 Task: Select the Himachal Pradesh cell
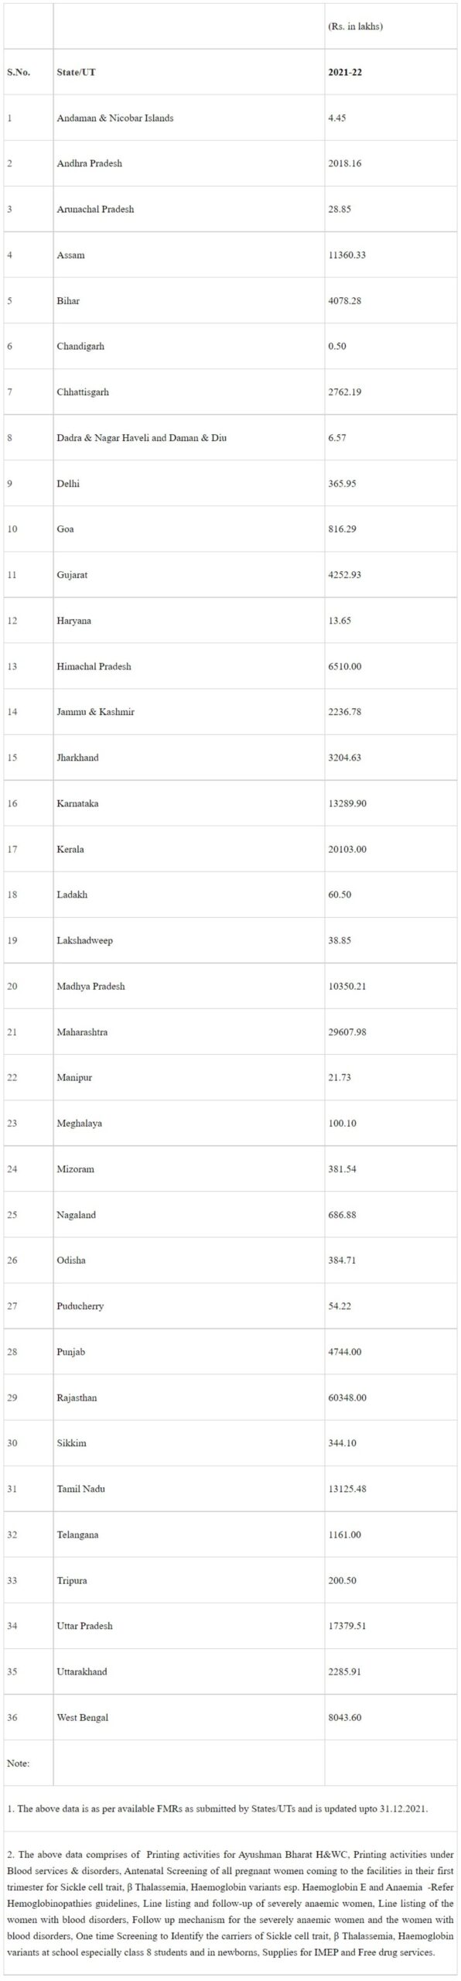[x=94, y=666]
